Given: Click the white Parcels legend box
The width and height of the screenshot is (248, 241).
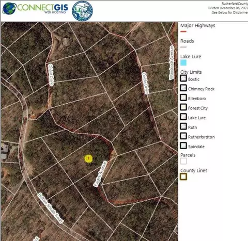Looking at the screenshot, I should (183, 161).
